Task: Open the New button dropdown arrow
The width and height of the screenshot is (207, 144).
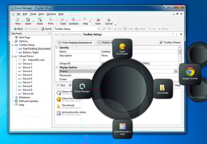Action: 22,21
